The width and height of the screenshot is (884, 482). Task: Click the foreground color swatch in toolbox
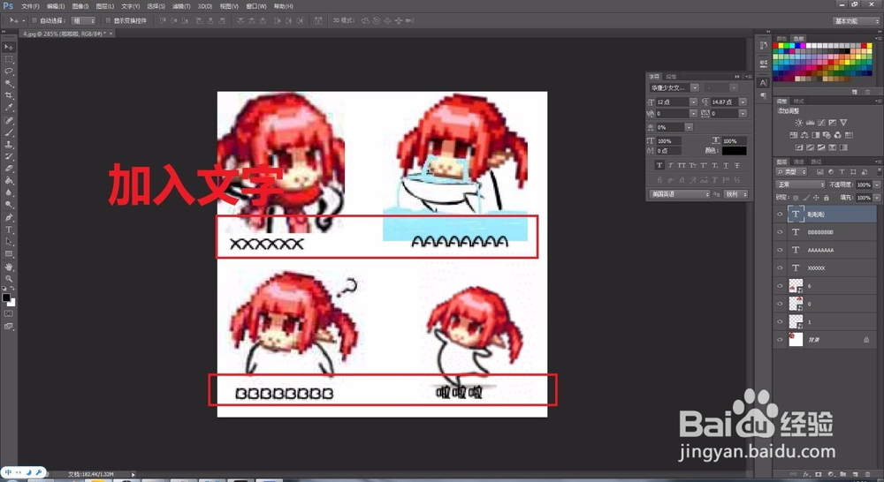click(6, 297)
